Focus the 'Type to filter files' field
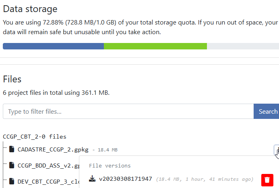 (x=128, y=111)
